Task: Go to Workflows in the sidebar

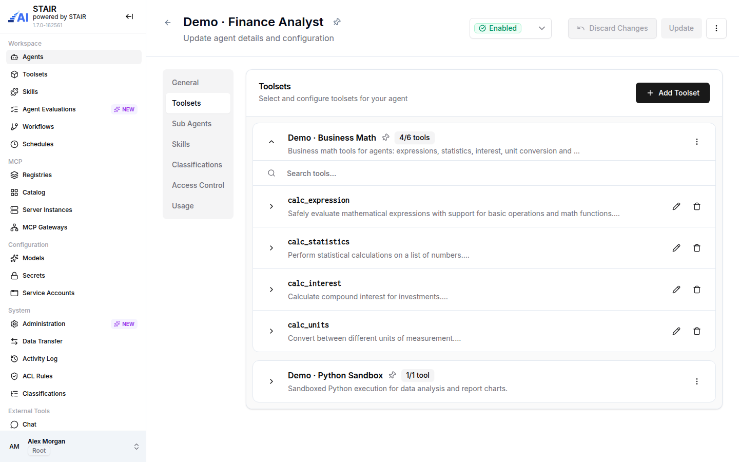Action: pos(74,127)
